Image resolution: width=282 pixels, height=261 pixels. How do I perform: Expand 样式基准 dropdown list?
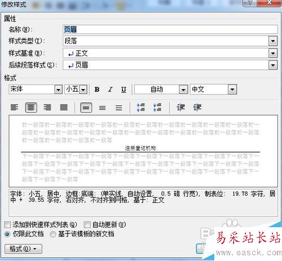point(273,54)
